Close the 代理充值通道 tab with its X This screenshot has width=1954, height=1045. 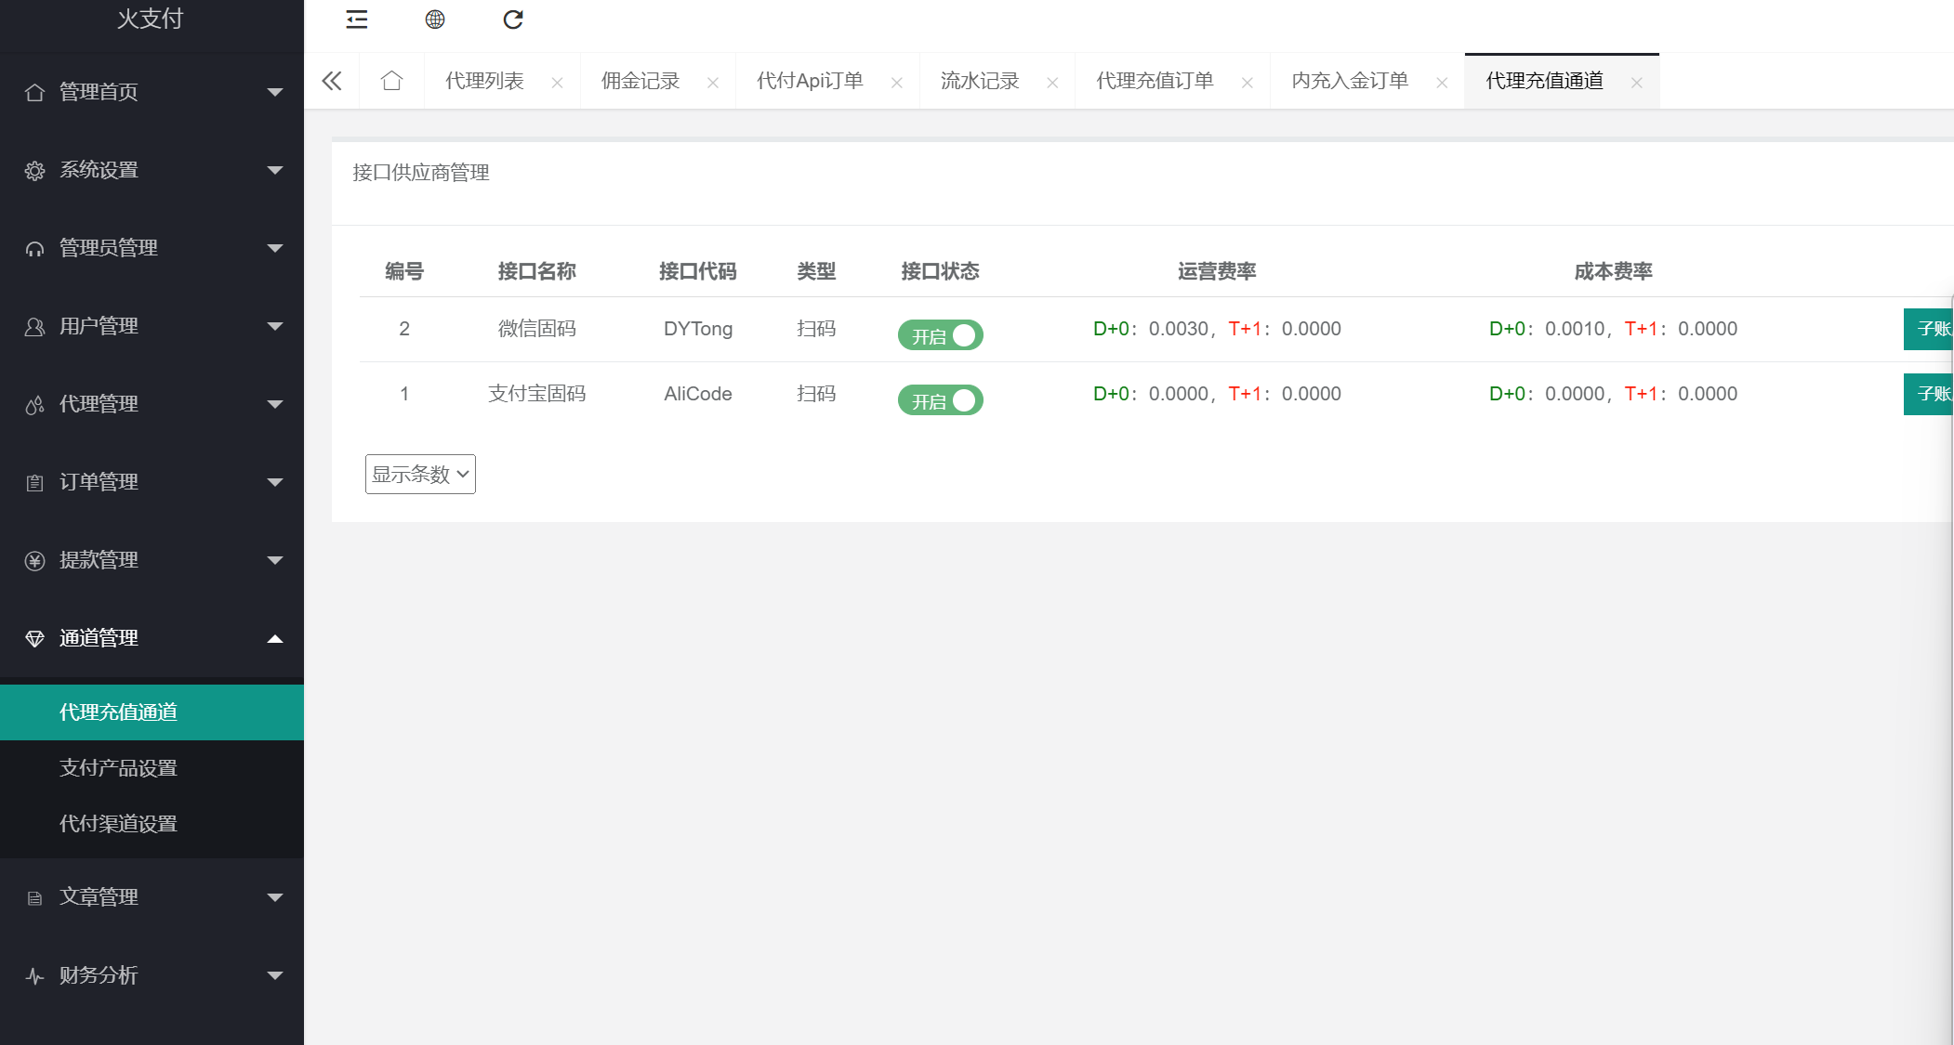(x=1636, y=83)
